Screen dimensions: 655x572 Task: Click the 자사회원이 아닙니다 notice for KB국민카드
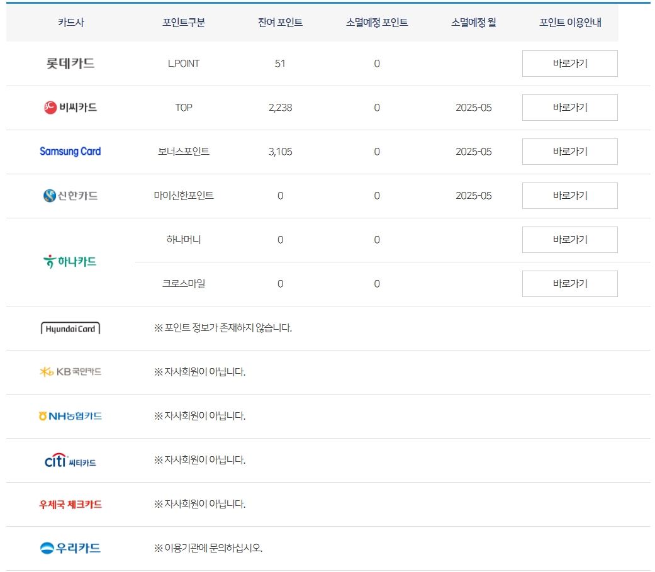click(199, 372)
